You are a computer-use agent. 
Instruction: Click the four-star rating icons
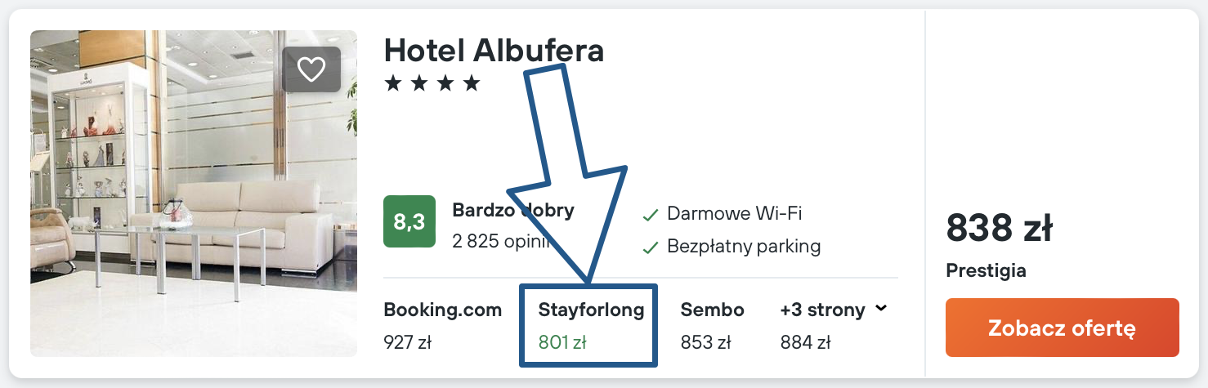[x=432, y=83]
